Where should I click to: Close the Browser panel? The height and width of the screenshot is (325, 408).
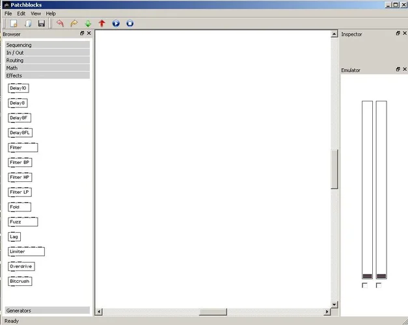click(89, 33)
